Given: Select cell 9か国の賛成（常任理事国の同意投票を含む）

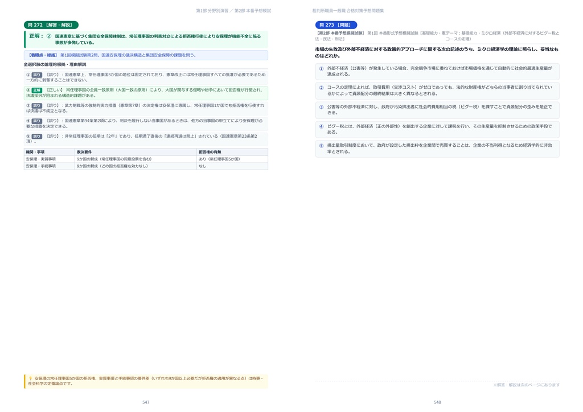Looking at the screenshot, I should 136,159.
